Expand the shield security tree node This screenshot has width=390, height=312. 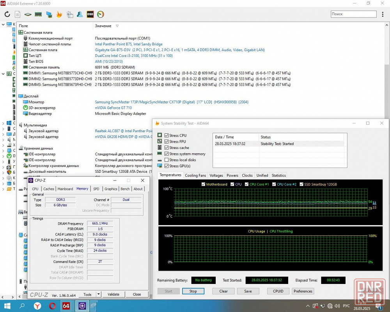tap(3, 172)
